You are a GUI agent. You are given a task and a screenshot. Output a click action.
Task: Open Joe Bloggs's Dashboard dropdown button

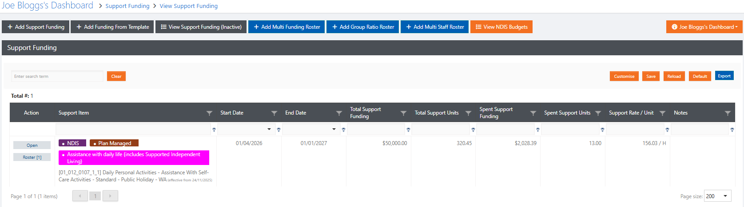[704, 27]
